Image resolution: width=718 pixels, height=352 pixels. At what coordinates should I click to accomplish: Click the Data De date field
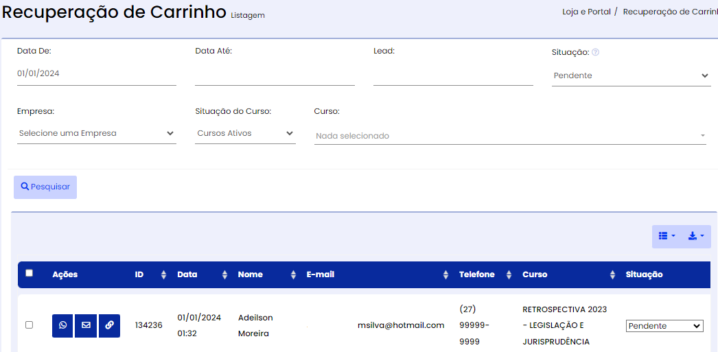tap(97, 73)
